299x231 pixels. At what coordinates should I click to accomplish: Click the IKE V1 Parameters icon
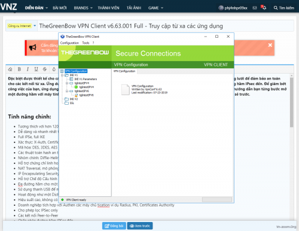71,79
